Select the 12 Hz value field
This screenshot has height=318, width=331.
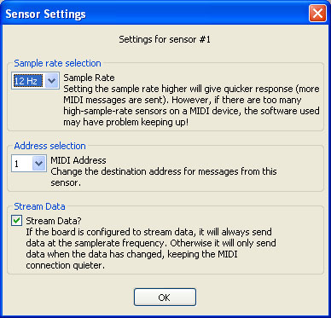(x=28, y=81)
